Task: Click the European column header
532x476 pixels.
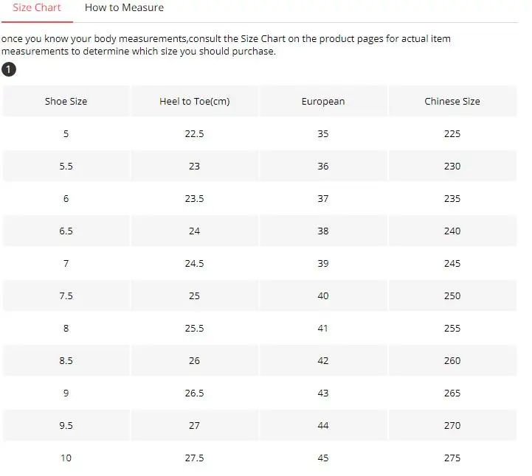Action: click(323, 101)
